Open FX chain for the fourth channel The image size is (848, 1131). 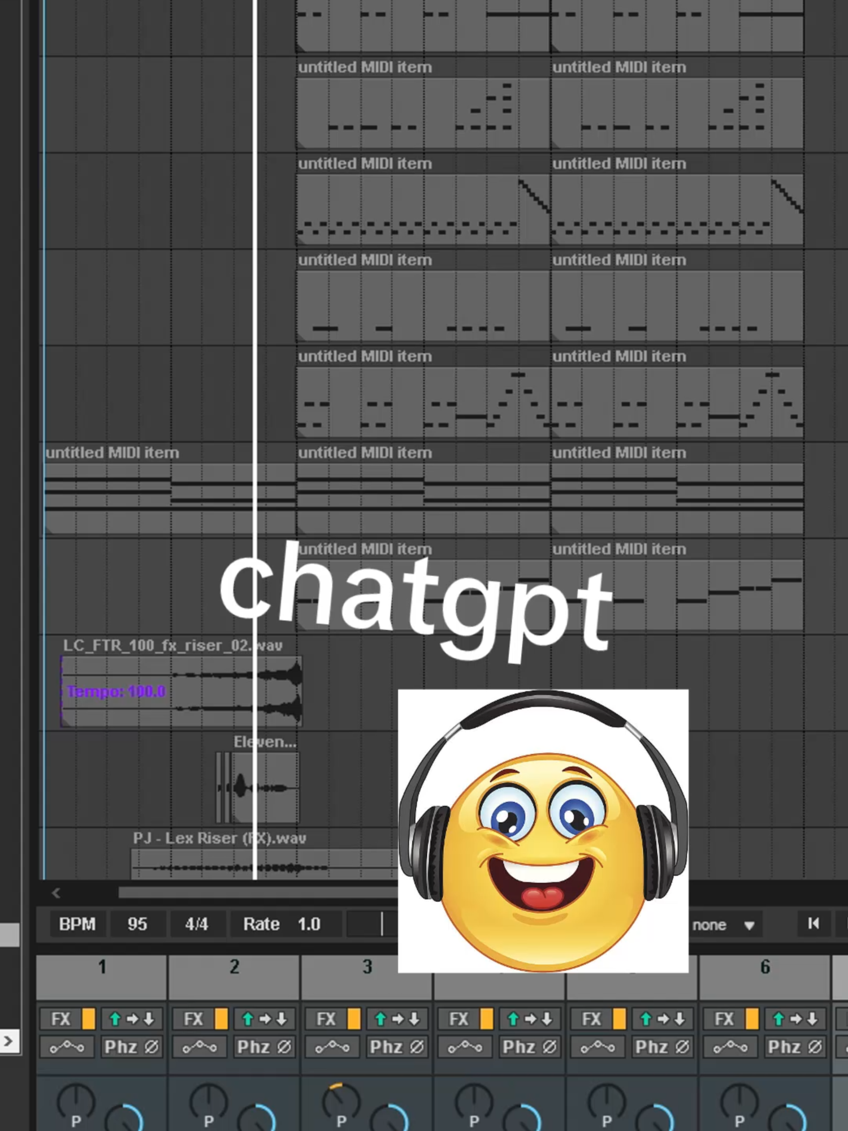(459, 1019)
